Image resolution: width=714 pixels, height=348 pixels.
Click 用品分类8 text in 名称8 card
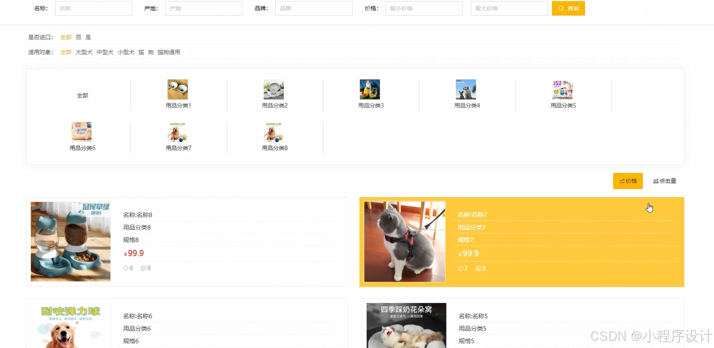click(137, 227)
